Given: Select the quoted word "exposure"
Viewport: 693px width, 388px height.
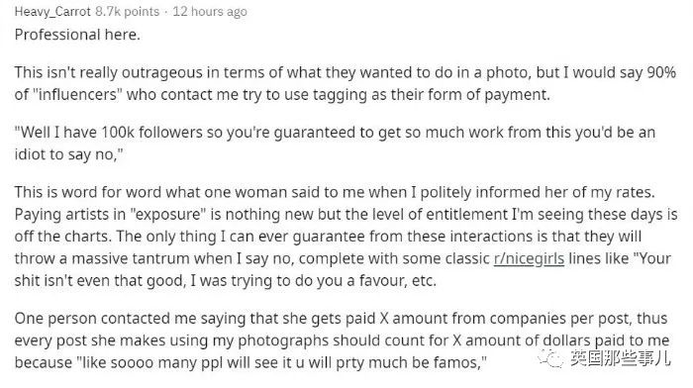Looking at the screenshot, I should 168,215.
